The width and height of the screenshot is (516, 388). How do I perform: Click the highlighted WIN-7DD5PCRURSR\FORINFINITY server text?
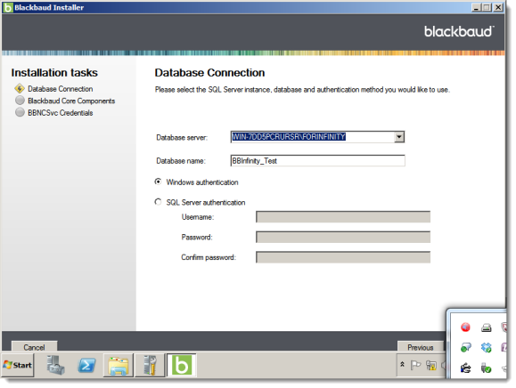tap(289, 137)
